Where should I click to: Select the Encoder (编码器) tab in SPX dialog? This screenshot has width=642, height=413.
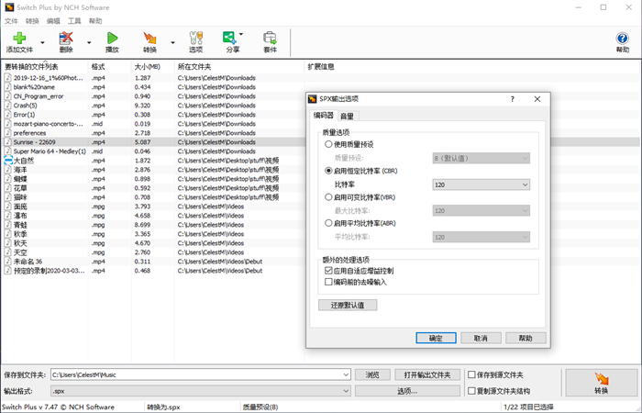[x=324, y=116]
